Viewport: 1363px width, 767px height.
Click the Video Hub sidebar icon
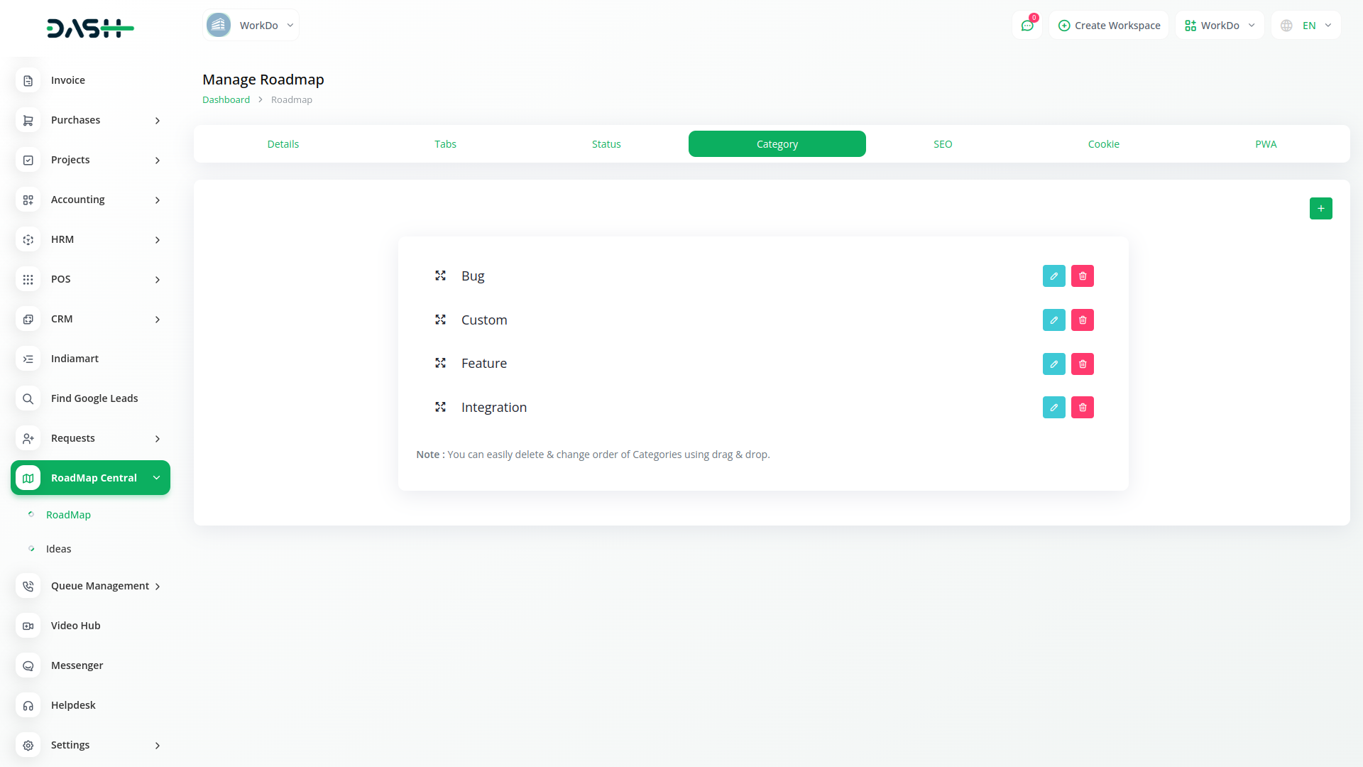point(28,626)
